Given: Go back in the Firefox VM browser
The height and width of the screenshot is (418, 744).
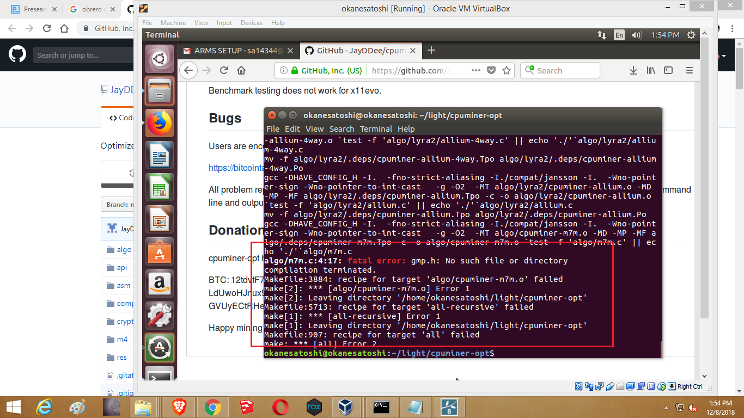Looking at the screenshot, I should tap(188, 70).
